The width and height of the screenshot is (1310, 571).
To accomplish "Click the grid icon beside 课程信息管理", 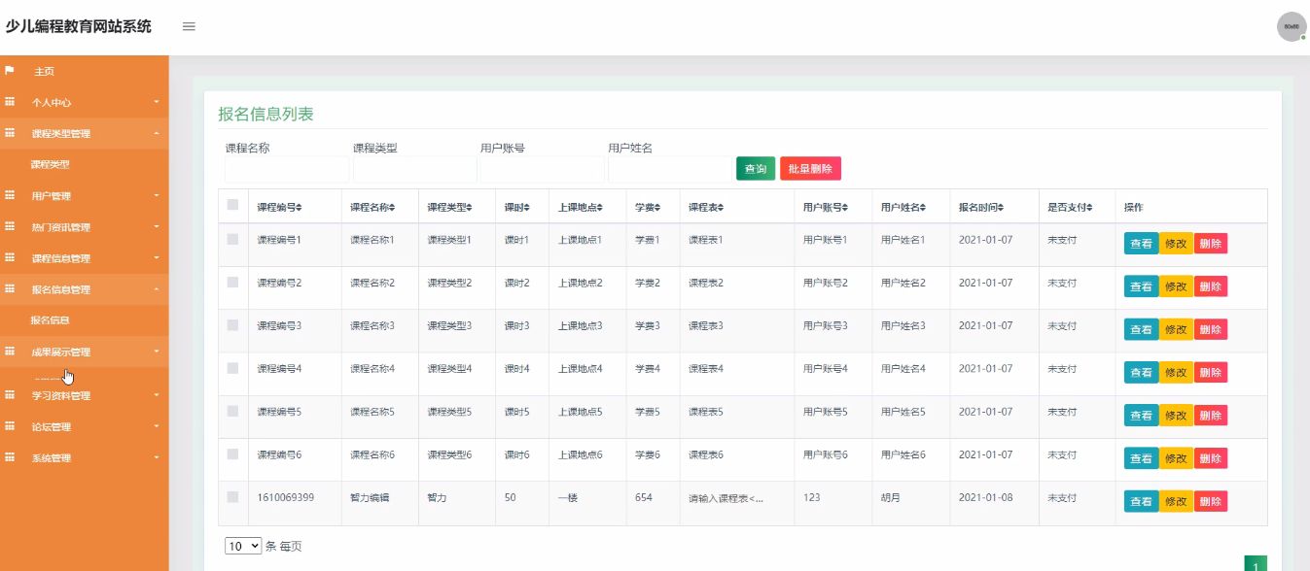I will [x=10, y=258].
